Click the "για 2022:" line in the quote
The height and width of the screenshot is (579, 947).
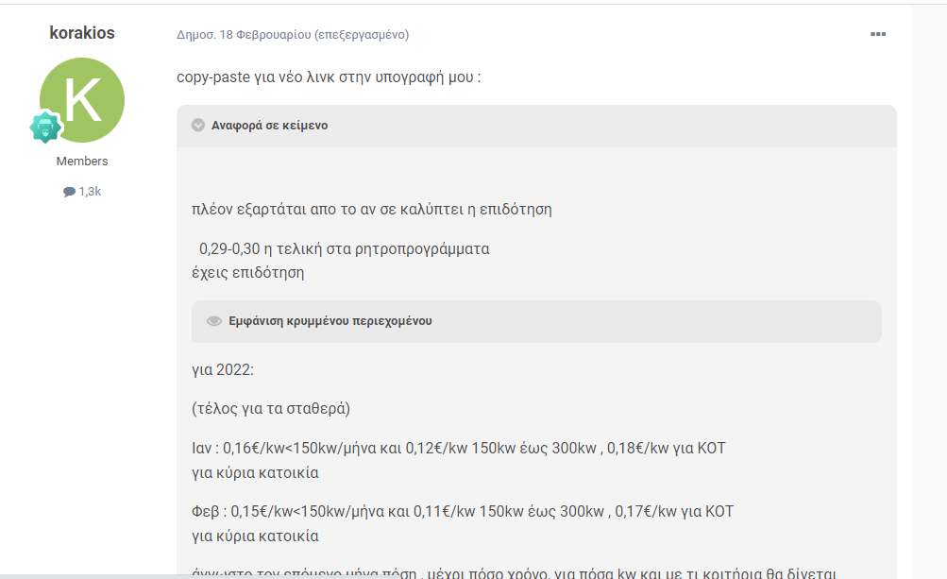[222, 369]
